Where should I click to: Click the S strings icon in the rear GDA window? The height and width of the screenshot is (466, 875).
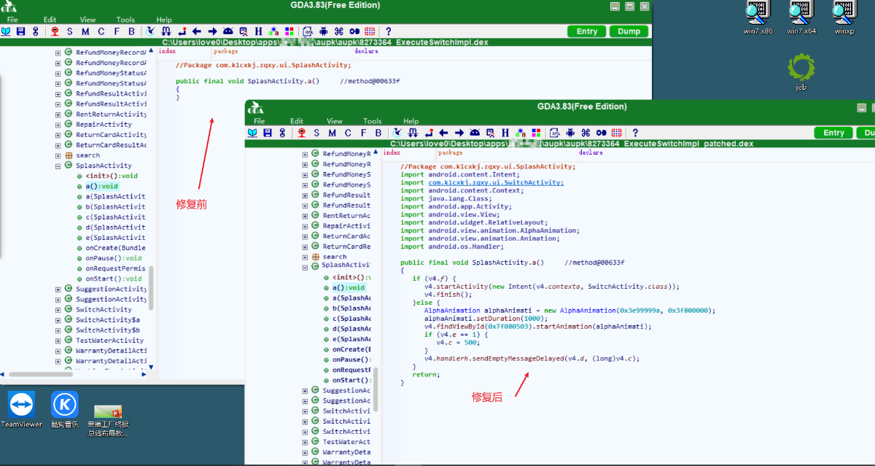70,31
